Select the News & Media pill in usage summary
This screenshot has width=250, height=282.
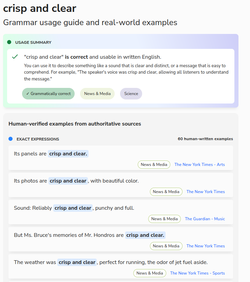pyautogui.click(x=97, y=94)
